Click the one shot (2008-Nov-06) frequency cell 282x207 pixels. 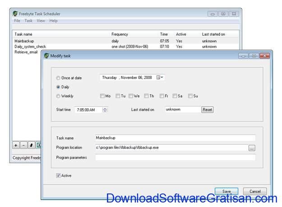(x=130, y=46)
